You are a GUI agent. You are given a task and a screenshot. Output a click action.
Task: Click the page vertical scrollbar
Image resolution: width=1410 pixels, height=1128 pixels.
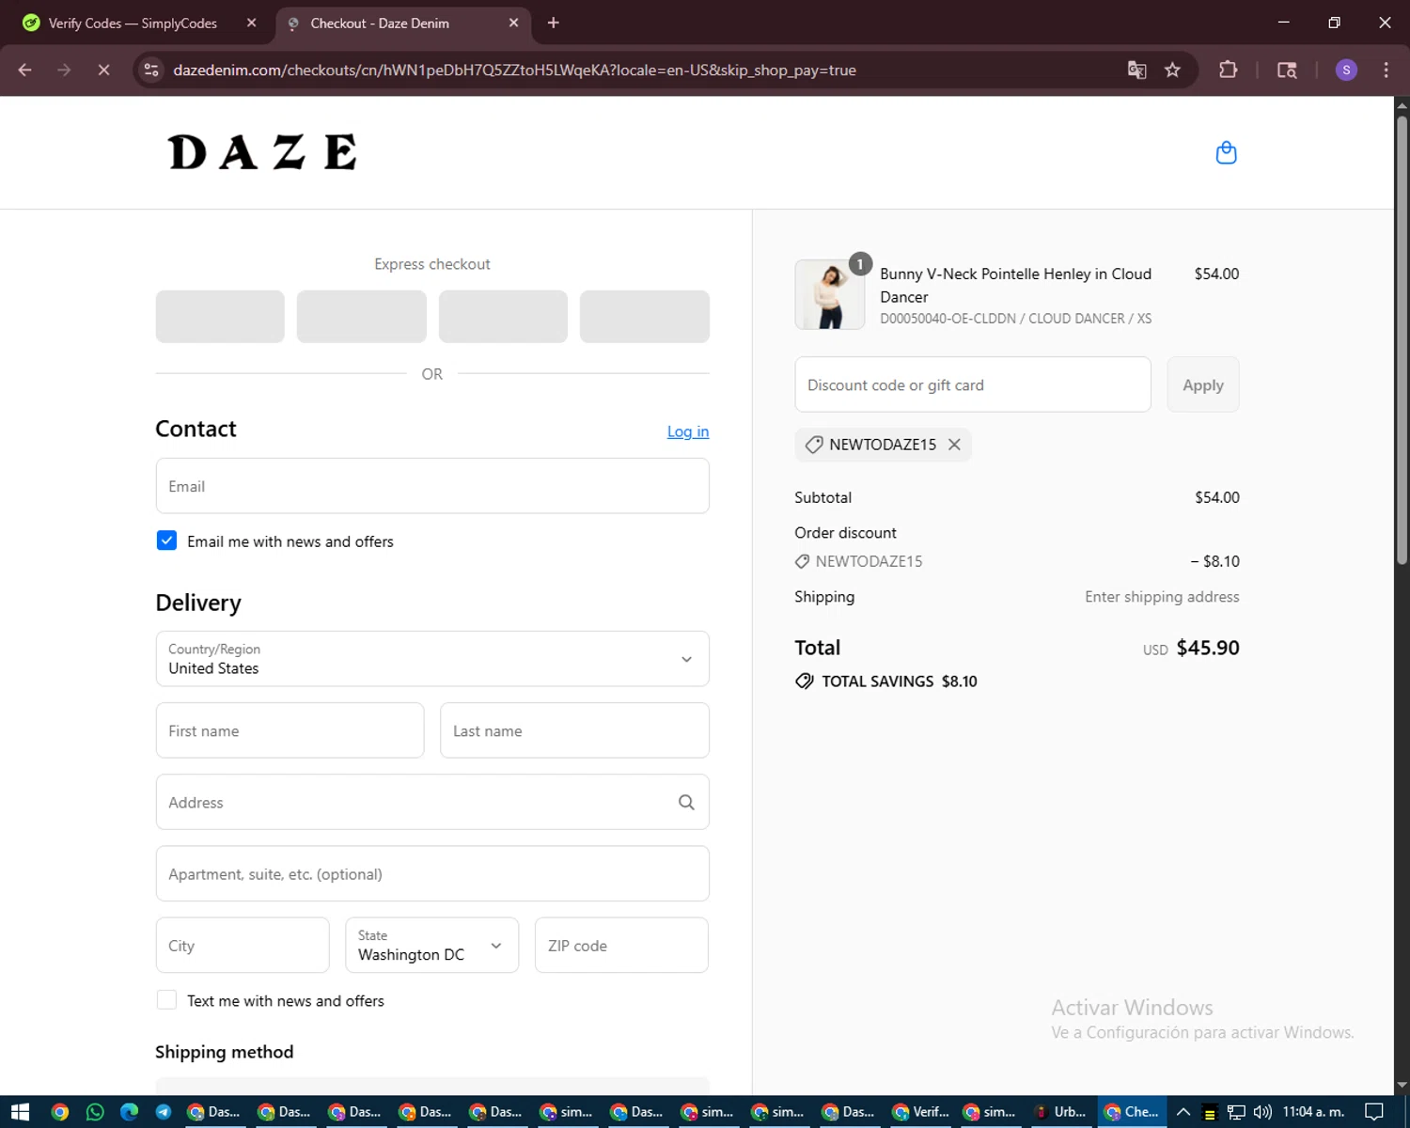(1402, 338)
